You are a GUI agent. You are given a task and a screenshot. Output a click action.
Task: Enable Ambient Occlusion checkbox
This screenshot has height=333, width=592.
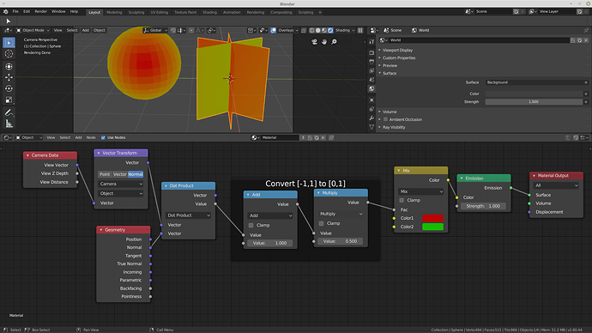(385, 119)
